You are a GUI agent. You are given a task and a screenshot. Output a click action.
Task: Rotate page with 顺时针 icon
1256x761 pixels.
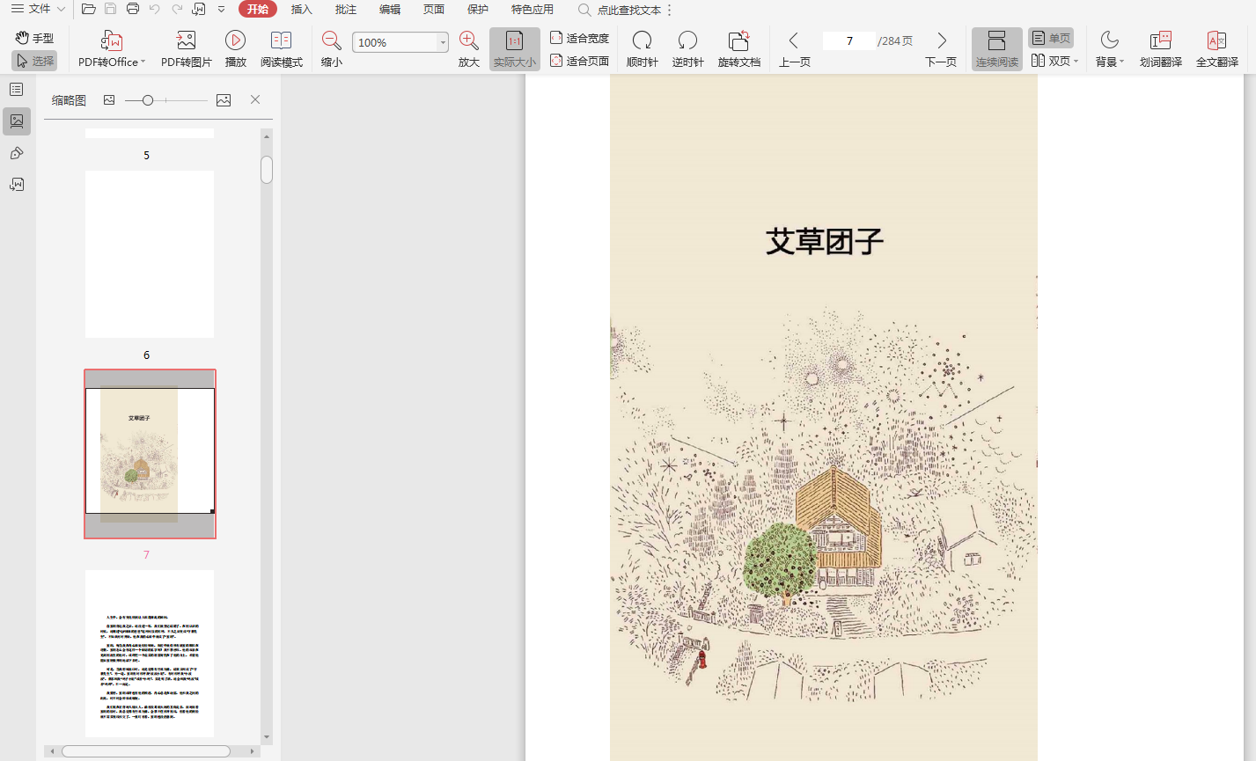click(x=642, y=40)
